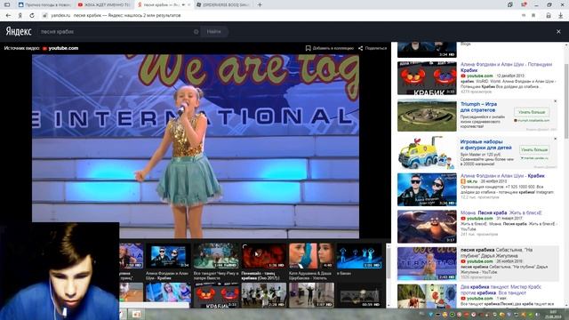This screenshot has height=320, width=569.
Task: Switch to the YouTube ЖДЁТ ИМЕННО ТЕБЯ tab
Action: click(104, 5)
